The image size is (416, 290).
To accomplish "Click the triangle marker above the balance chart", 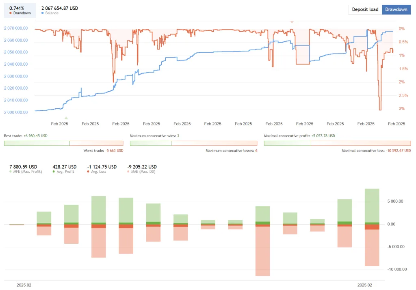I will pyautogui.click(x=292, y=22).
